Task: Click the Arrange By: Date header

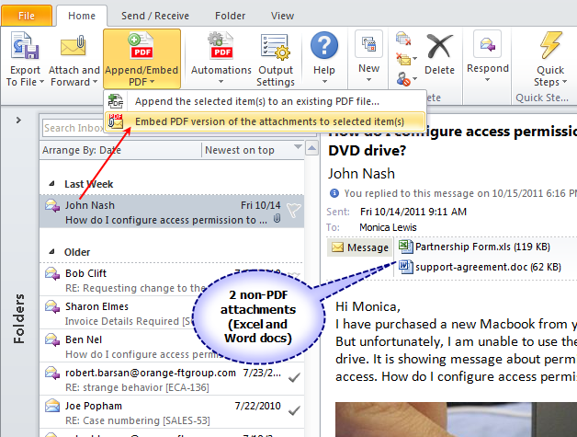Action: tap(82, 150)
